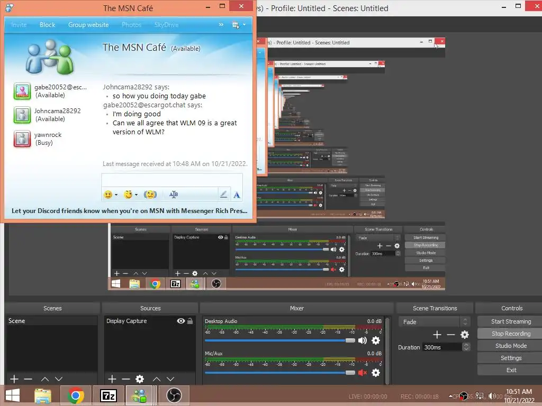
Task: Click Photos in MSN toolbar
Action: click(x=132, y=25)
